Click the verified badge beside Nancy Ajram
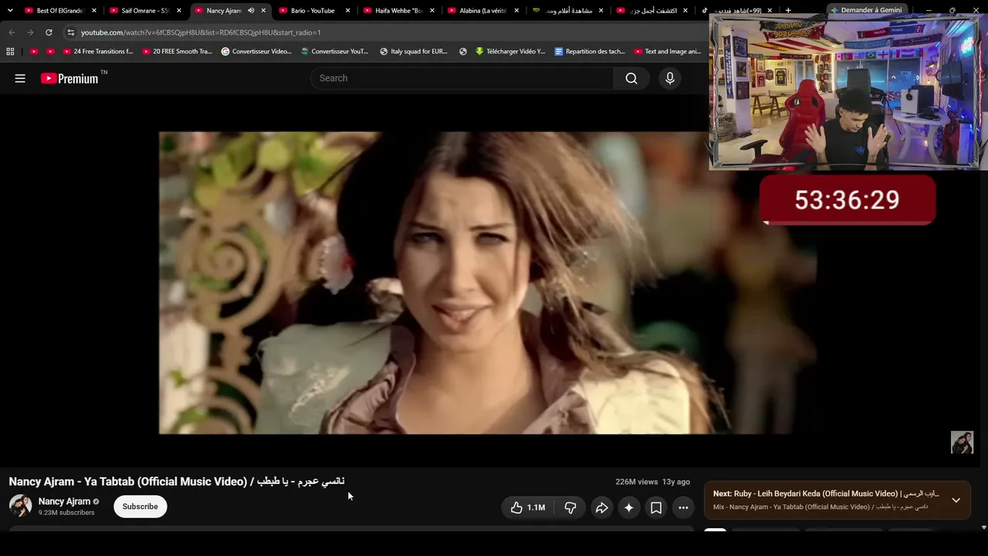The image size is (988, 556). pos(96,502)
